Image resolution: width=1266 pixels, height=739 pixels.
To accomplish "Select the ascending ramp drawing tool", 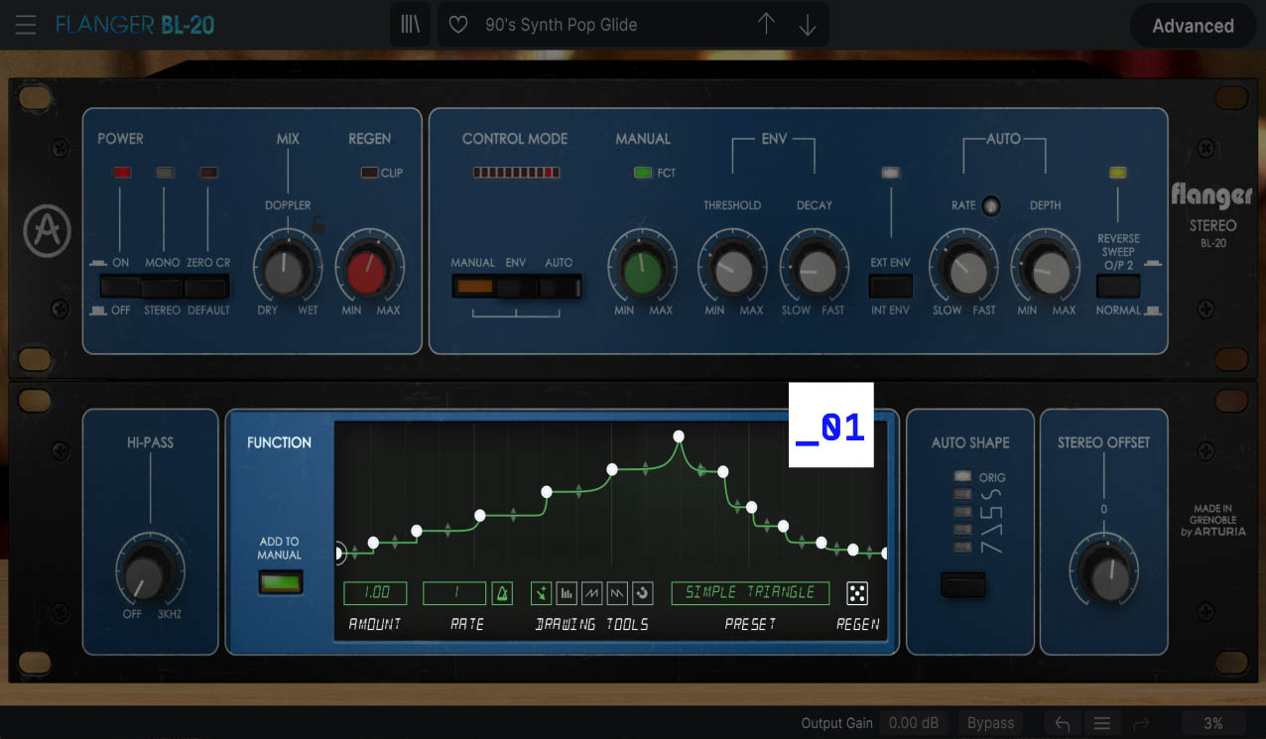I will [591, 592].
